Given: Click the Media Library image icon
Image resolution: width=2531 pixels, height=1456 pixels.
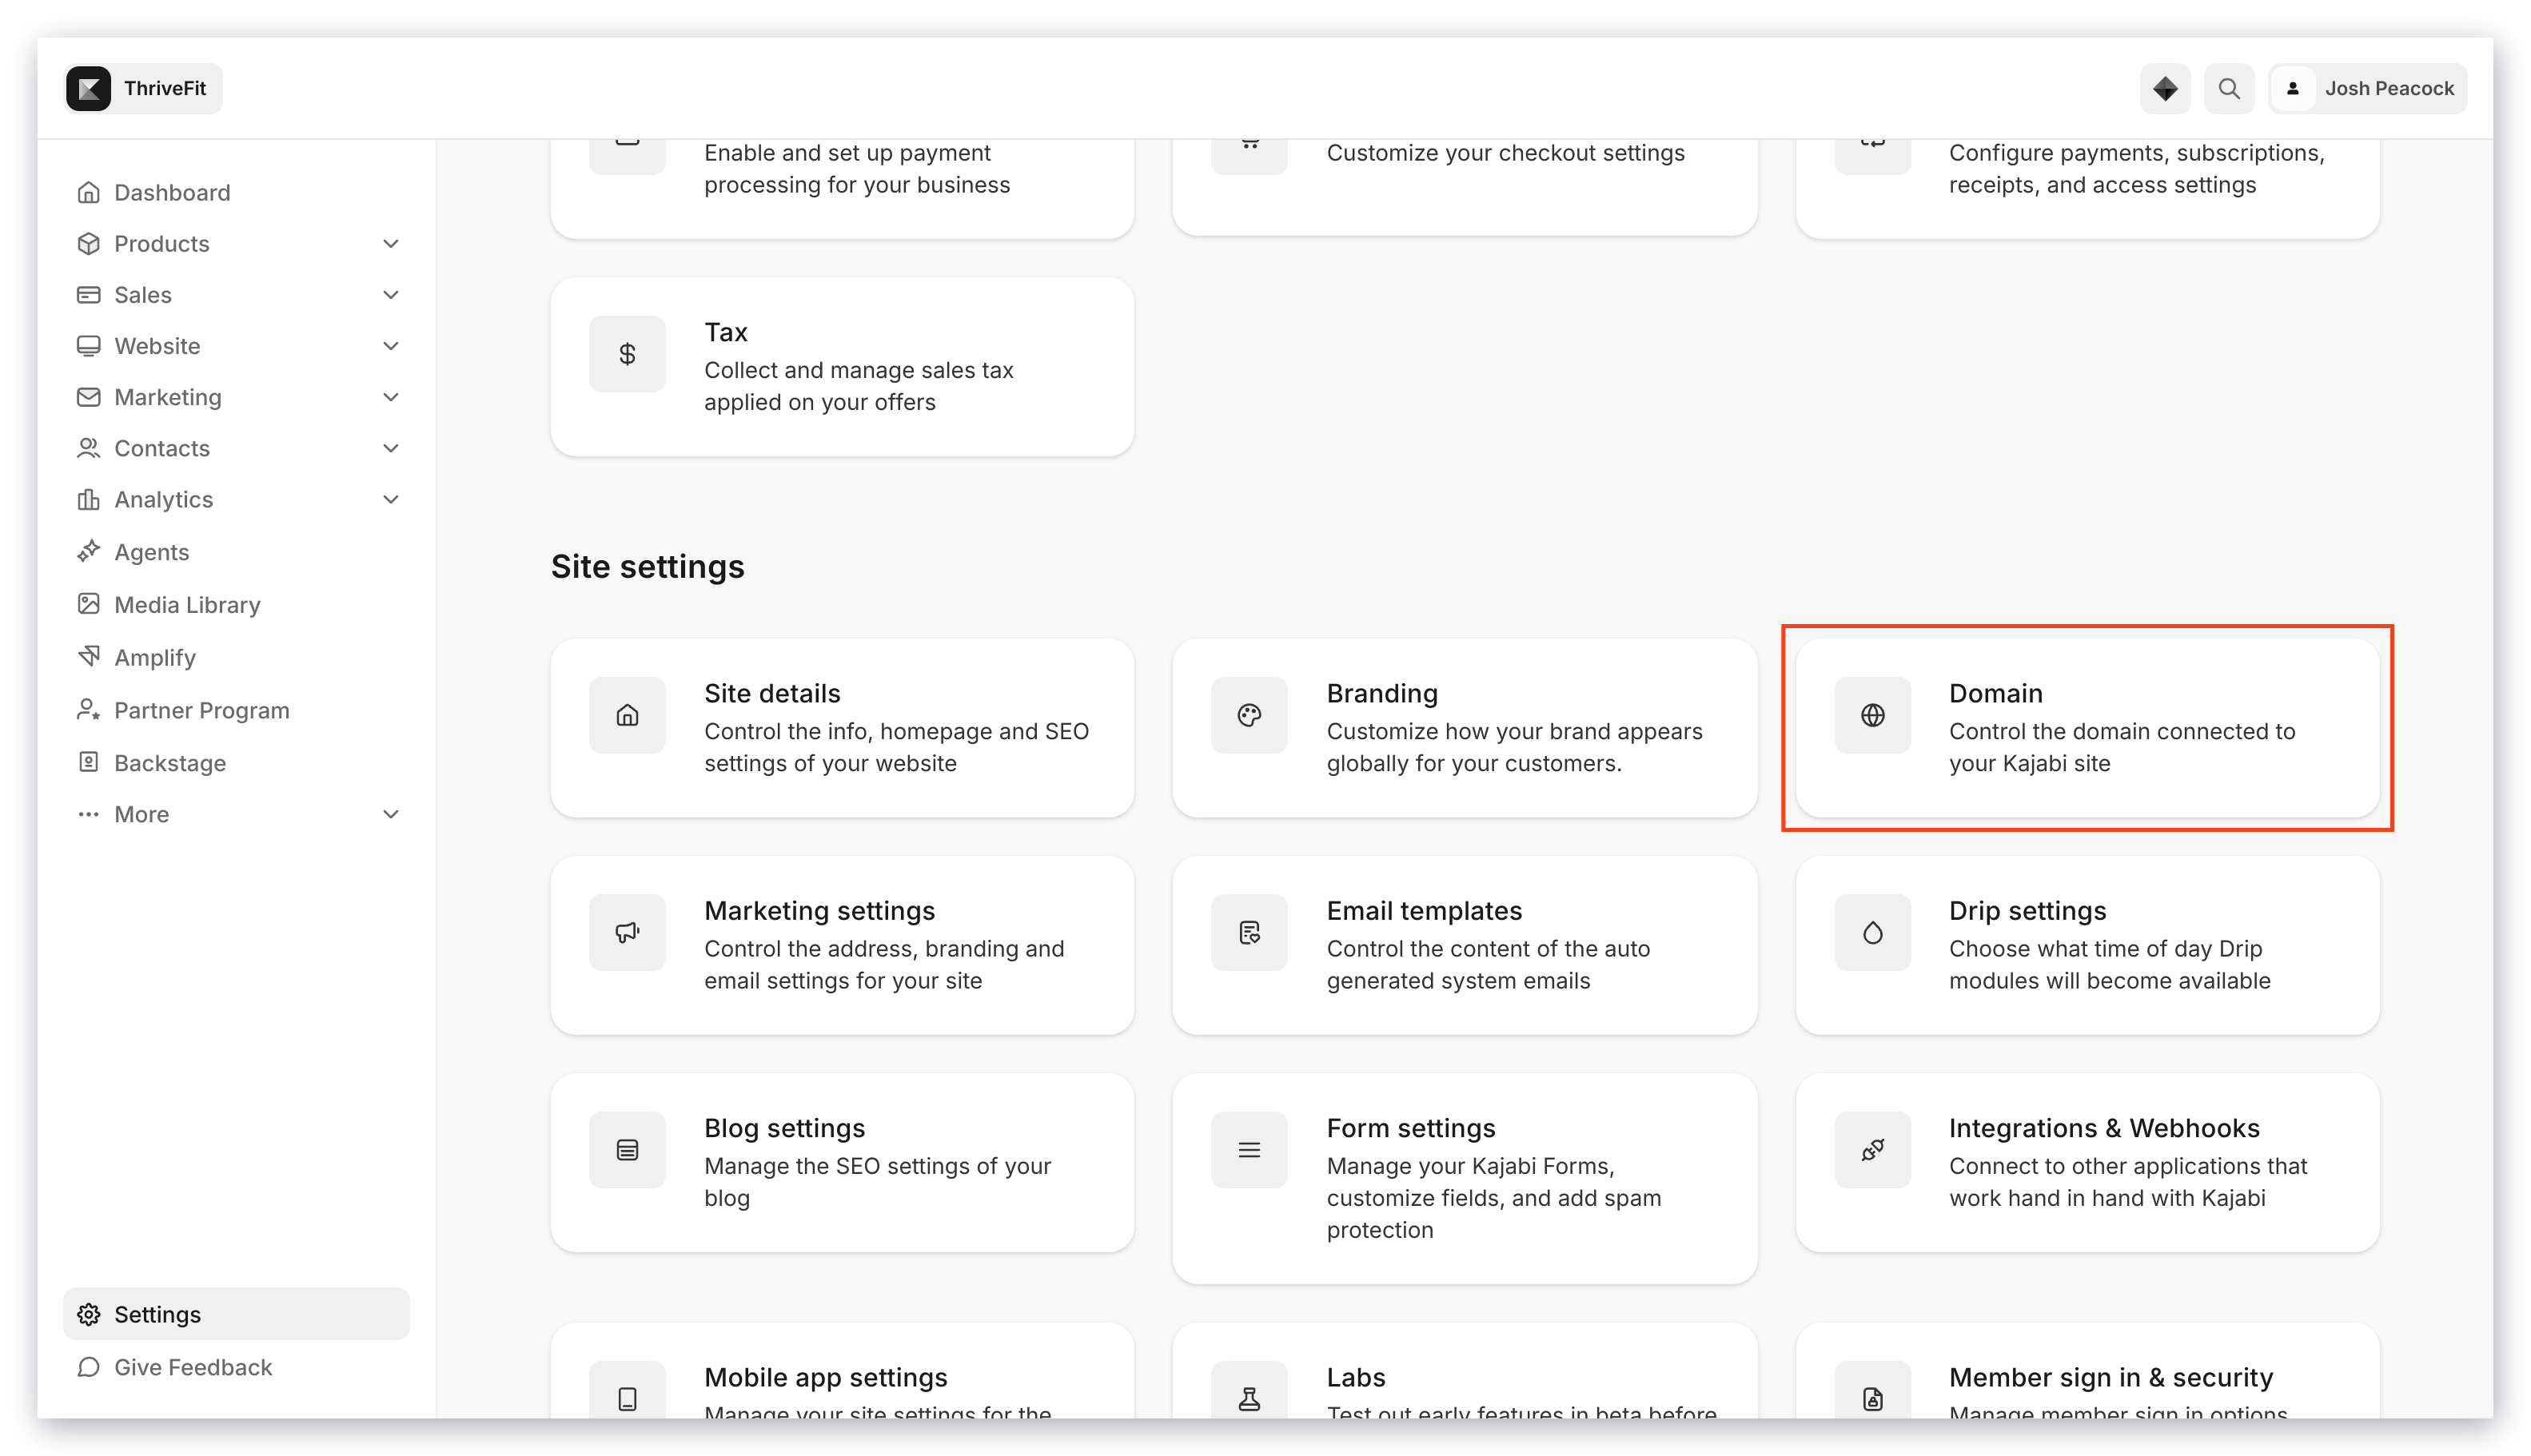Looking at the screenshot, I should (x=88, y=604).
